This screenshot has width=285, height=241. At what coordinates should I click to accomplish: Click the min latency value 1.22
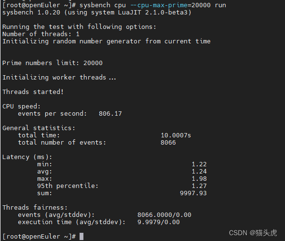pos(199,164)
